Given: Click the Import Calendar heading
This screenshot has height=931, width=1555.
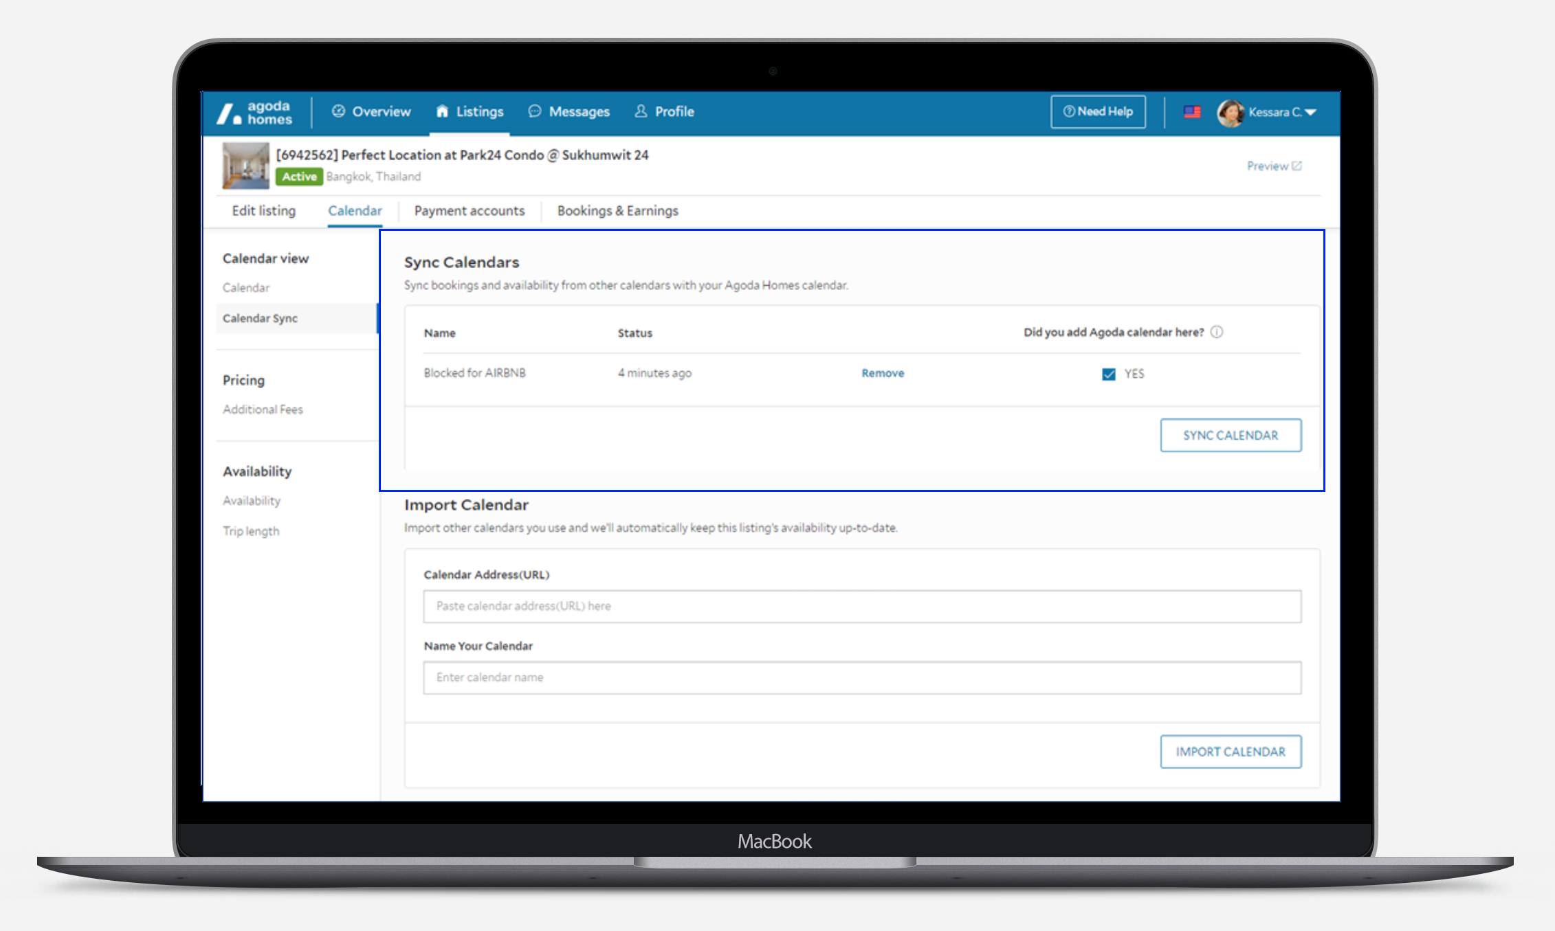Looking at the screenshot, I should [466, 505].
